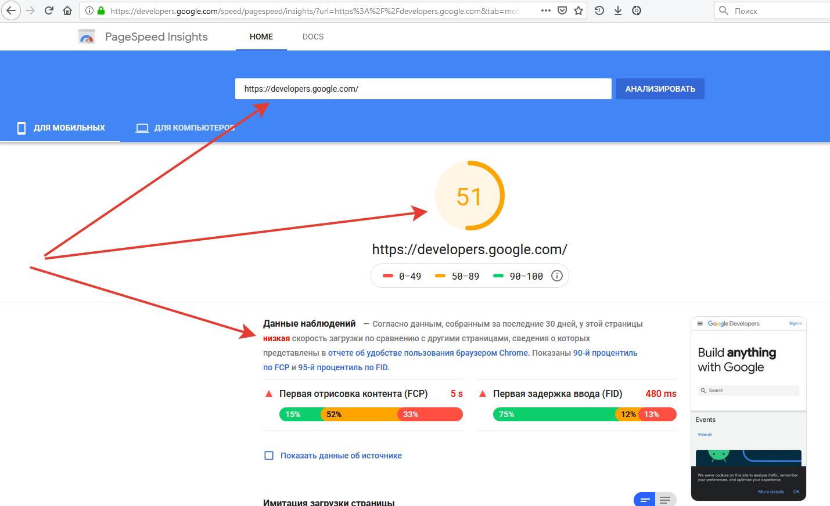Open the browsing history clock icon

point(599,10)
